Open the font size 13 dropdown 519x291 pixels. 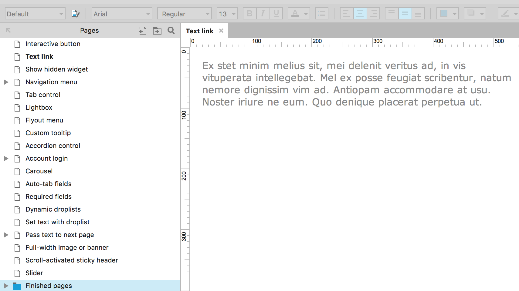point(227,14)
